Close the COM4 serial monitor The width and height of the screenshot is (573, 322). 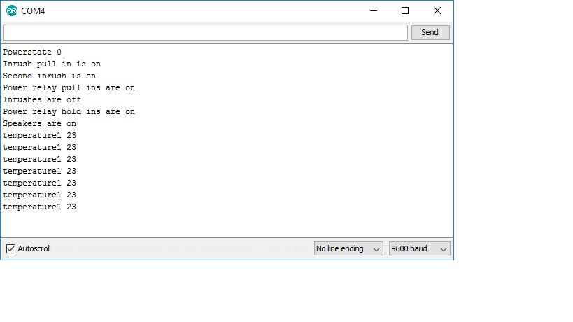pos(437,11)
